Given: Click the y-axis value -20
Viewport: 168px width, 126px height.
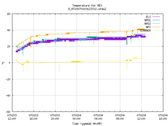Looking at the screenshot, I should [x=8, y=79].
